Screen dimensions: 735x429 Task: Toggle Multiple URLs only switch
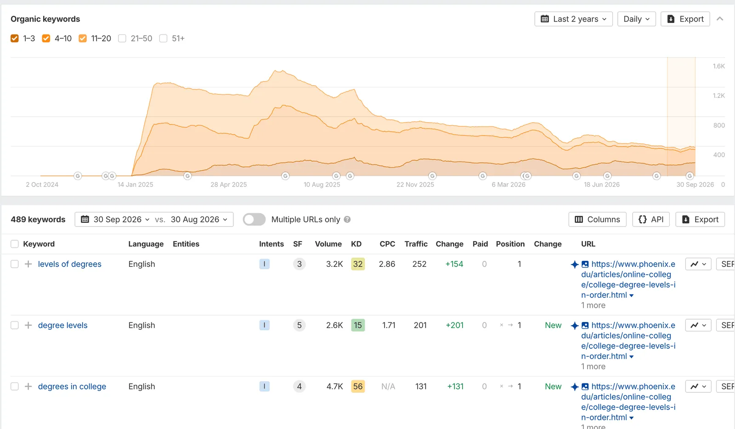[x=254, y=220]
